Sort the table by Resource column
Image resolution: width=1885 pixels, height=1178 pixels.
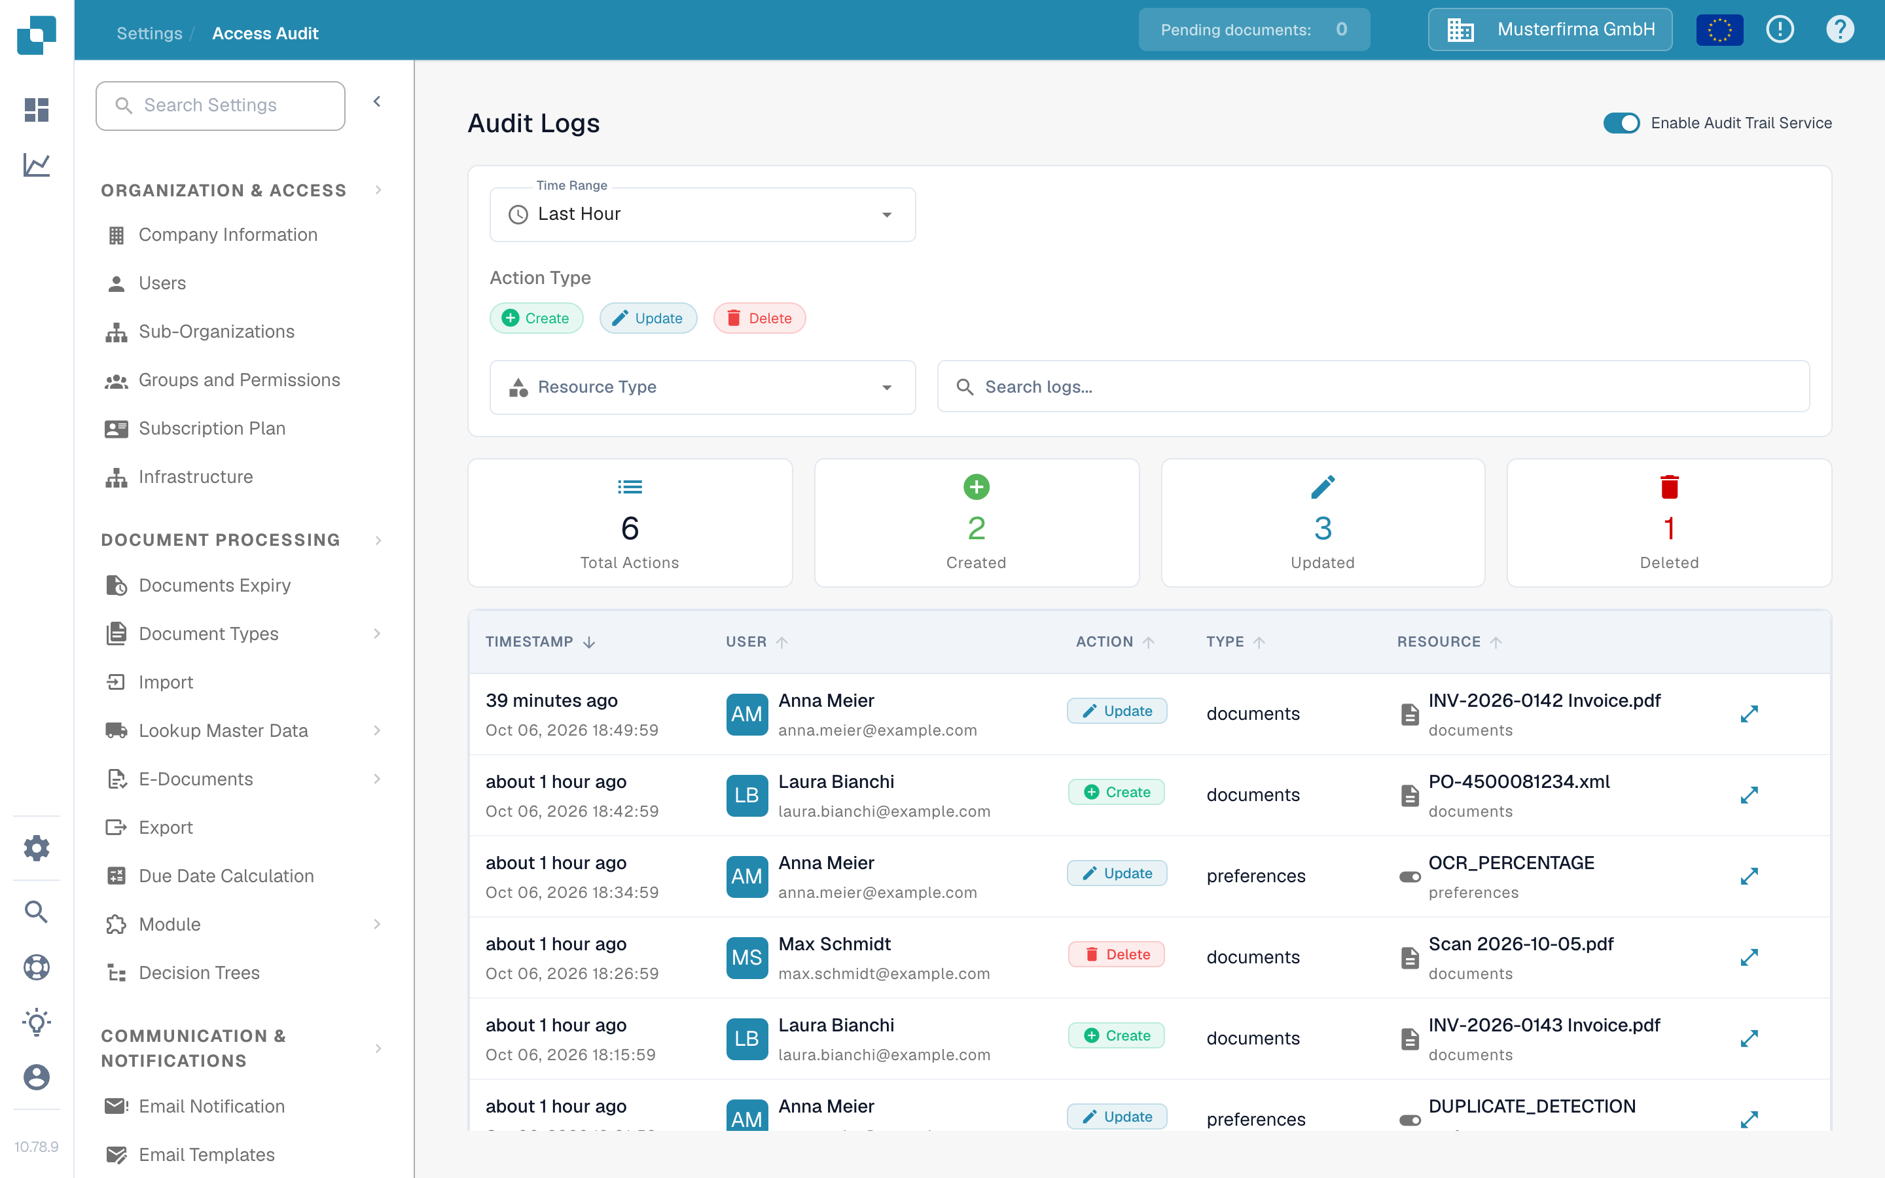1449,641
